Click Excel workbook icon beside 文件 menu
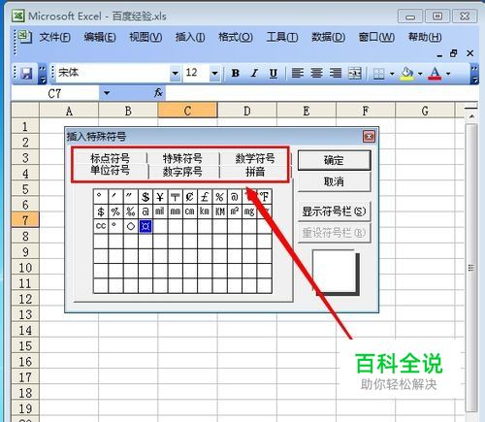Image resolution: width=485 pixels, height=422 pixels. [24, 37]
